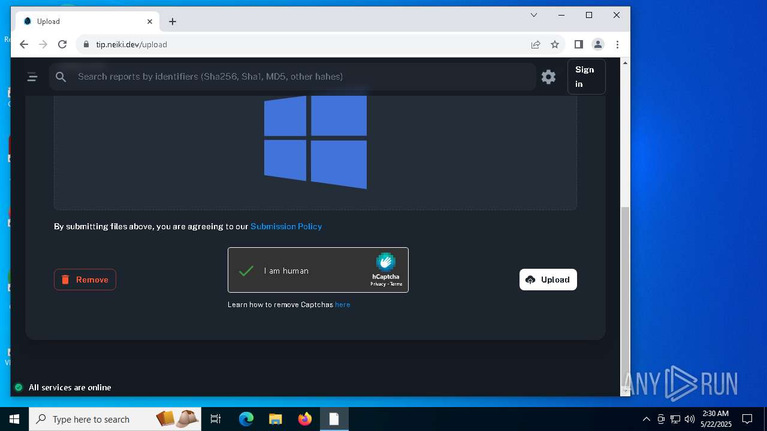
Task: Click the browser forward arrow
Action: click(x=43, y=44)
